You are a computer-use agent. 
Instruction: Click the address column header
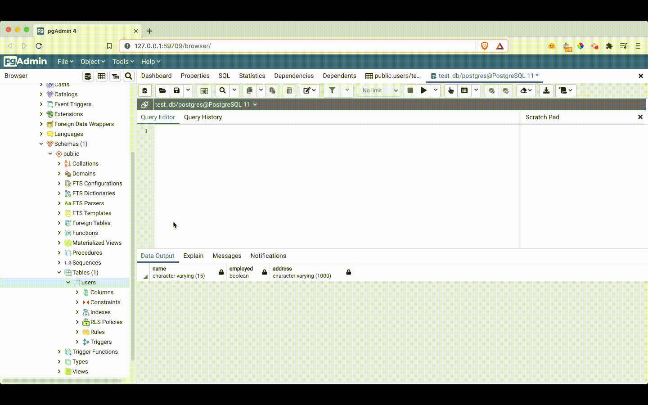[312, 272]
